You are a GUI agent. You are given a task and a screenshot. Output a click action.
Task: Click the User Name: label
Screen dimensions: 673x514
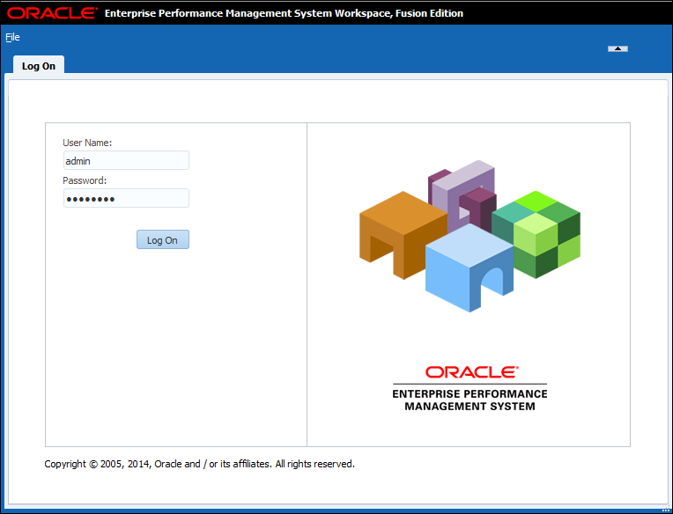[87, 143]
